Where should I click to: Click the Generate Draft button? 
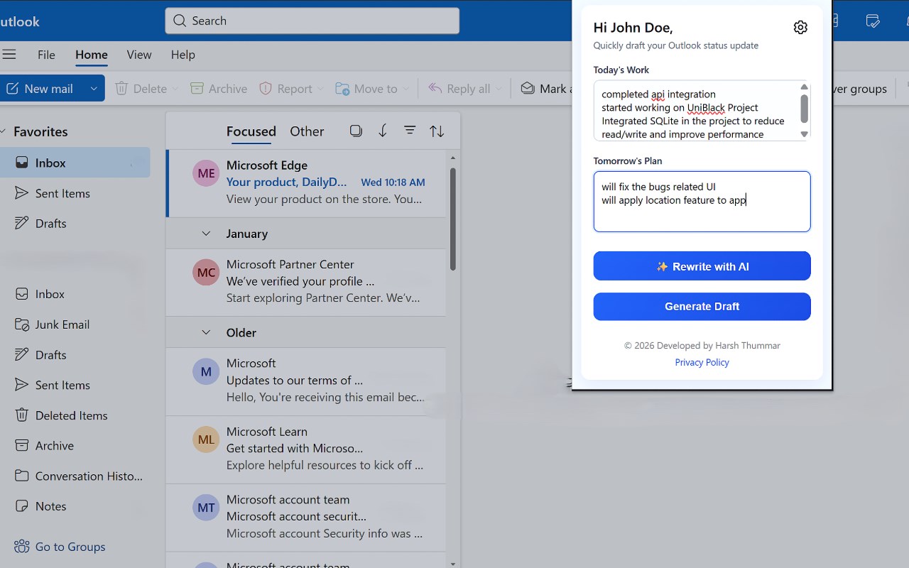[702, 307]
